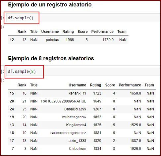Select heading 'Ejemplo de un registro aleatorio'
Image resolution: width=161 pixels, height=156 pixels.
[x=50, y=5]
